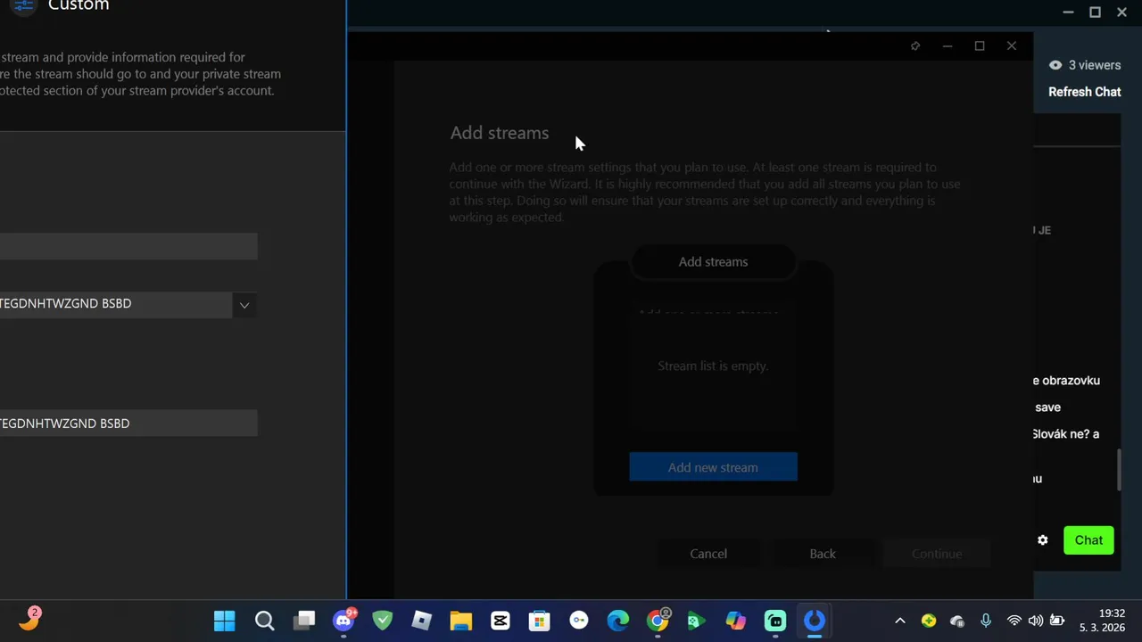Click the Custom settings sliders icon
Screen dimensions: 1142x642
click(24, 5)
